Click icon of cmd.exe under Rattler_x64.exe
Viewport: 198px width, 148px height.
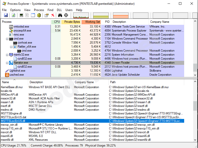19,51
